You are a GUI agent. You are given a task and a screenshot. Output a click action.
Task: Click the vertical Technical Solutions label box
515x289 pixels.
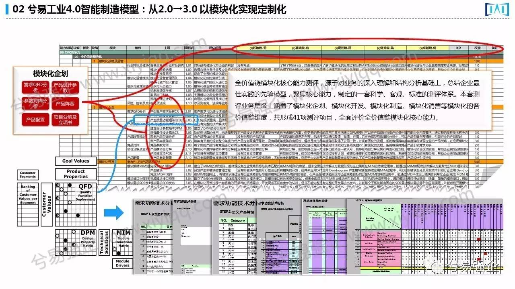pos(104,242)
